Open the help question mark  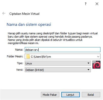coord(86,4)
